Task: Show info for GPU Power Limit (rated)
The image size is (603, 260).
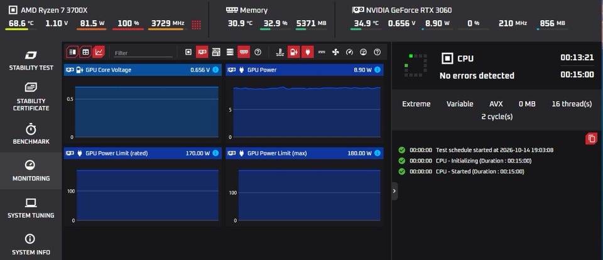Action: (x=215, y=153)
